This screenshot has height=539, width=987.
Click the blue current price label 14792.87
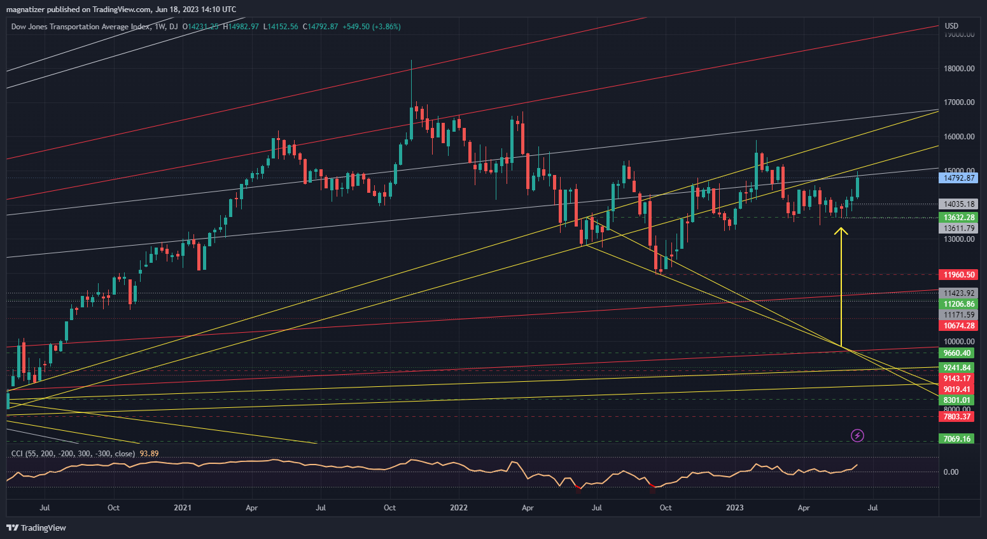(x=959, y=178)
